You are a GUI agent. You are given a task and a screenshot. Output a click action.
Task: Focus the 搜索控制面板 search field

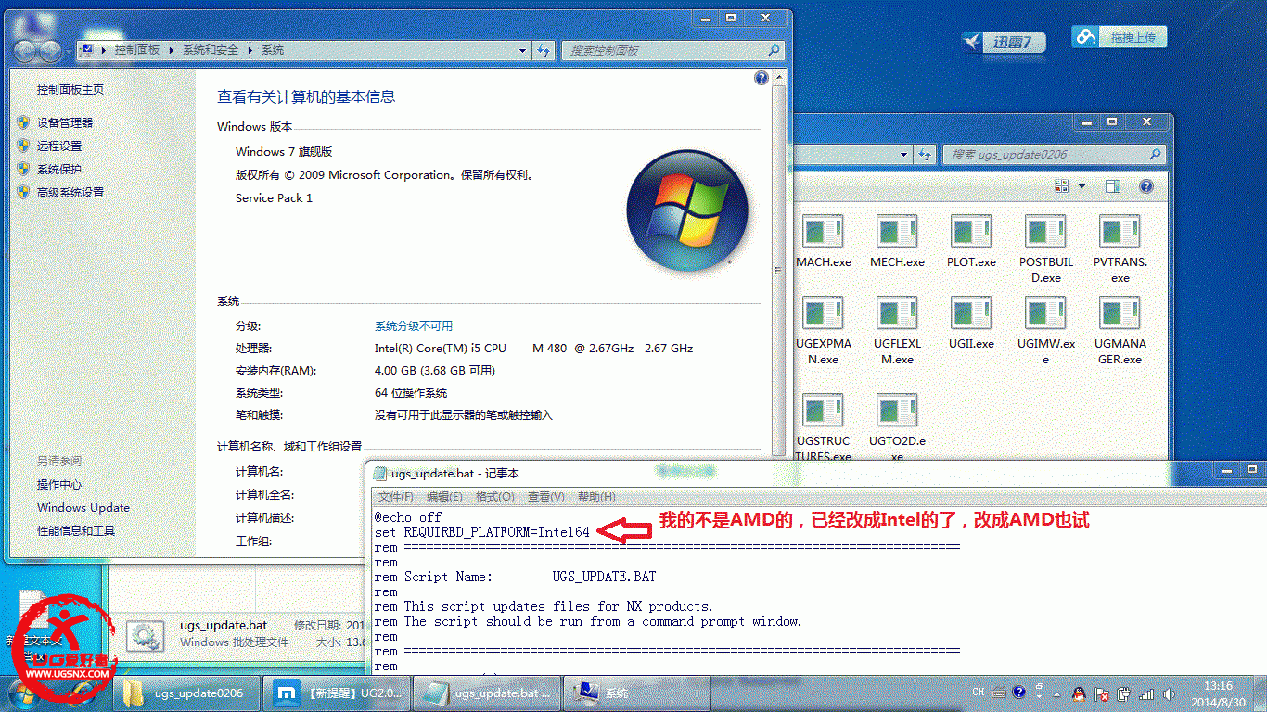(672, 50)
